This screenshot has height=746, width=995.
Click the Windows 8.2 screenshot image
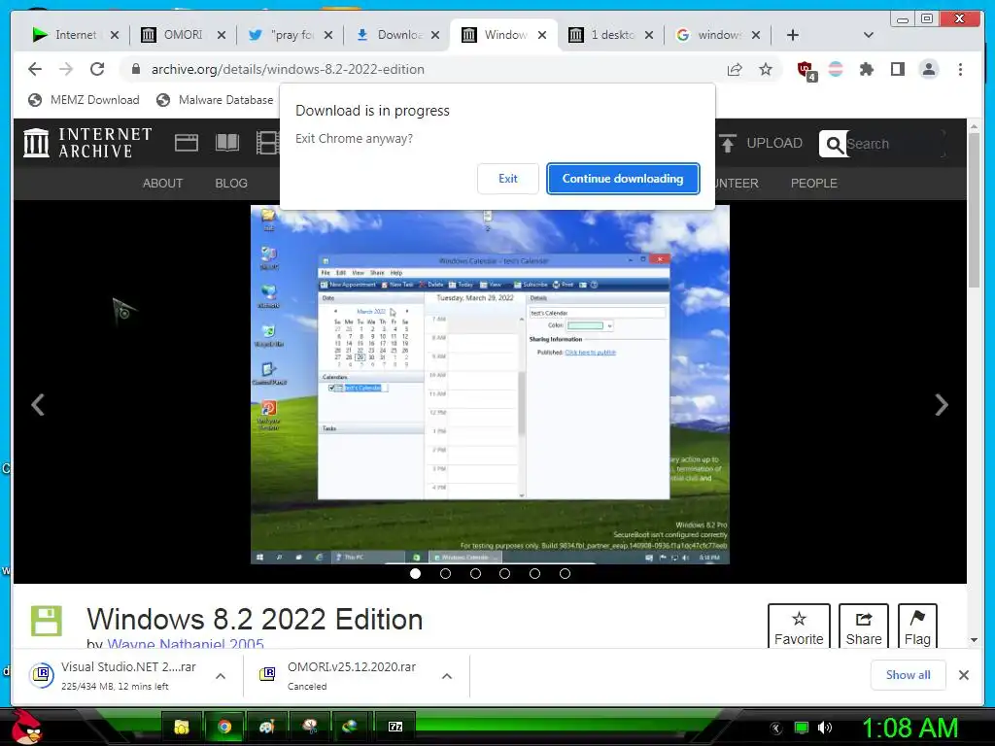coord(490,386)
